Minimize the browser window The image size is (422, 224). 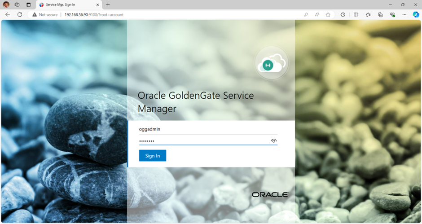[391, 4]
